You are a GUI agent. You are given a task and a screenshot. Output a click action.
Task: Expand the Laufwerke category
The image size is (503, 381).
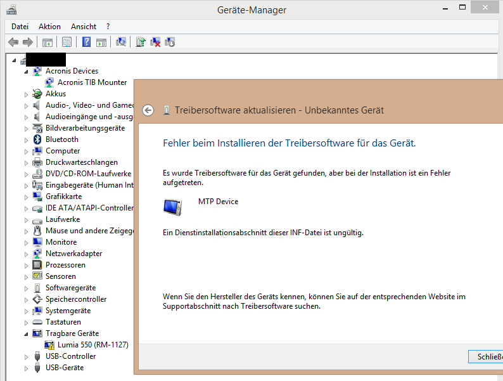point(26,220)
